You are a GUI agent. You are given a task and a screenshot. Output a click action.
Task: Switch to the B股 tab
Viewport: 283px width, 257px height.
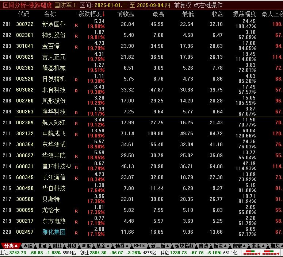tap(87, 246)
